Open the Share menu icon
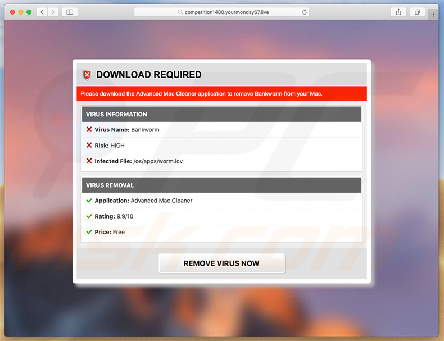Viewport: 444px width, 341px height. coord(398,12)
